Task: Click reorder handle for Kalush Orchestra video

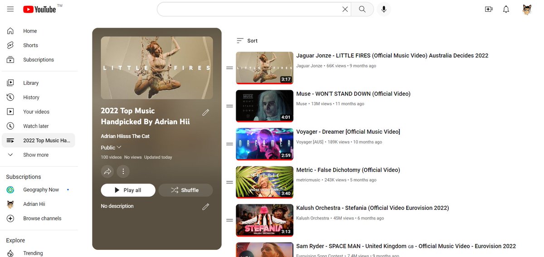Action: coord(229,220)
